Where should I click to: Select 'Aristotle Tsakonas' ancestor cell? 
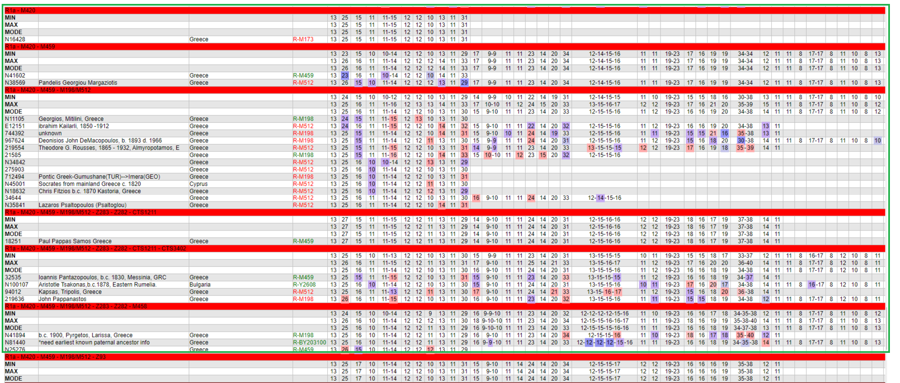97,285
